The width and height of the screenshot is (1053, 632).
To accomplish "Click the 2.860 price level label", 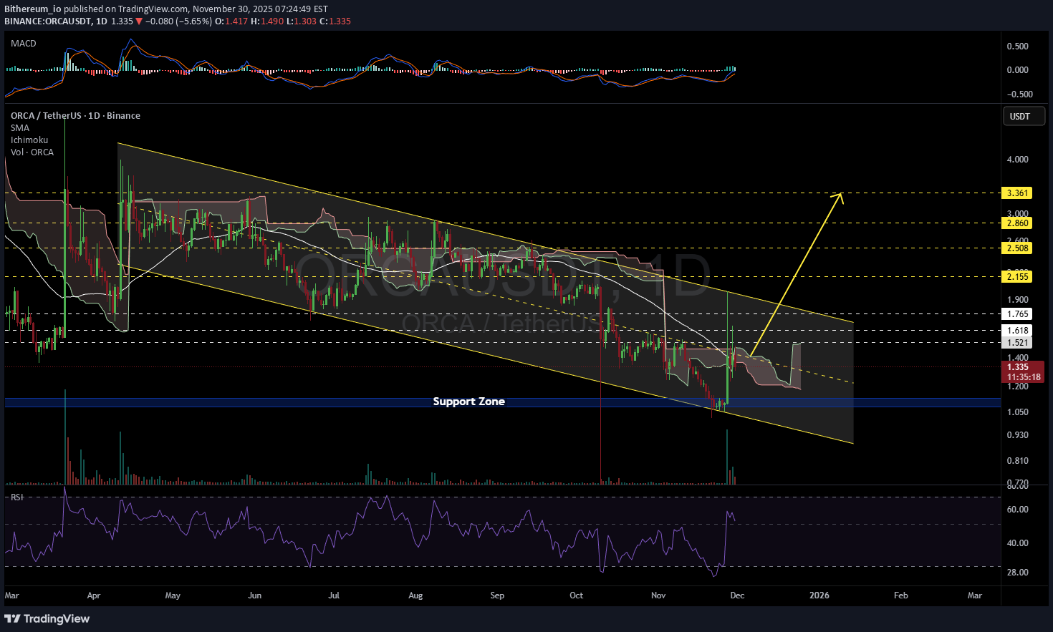I will coord(1017,223).
